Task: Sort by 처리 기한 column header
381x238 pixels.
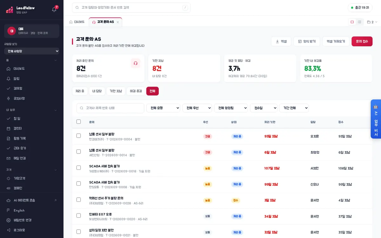Action: (270, 122)
